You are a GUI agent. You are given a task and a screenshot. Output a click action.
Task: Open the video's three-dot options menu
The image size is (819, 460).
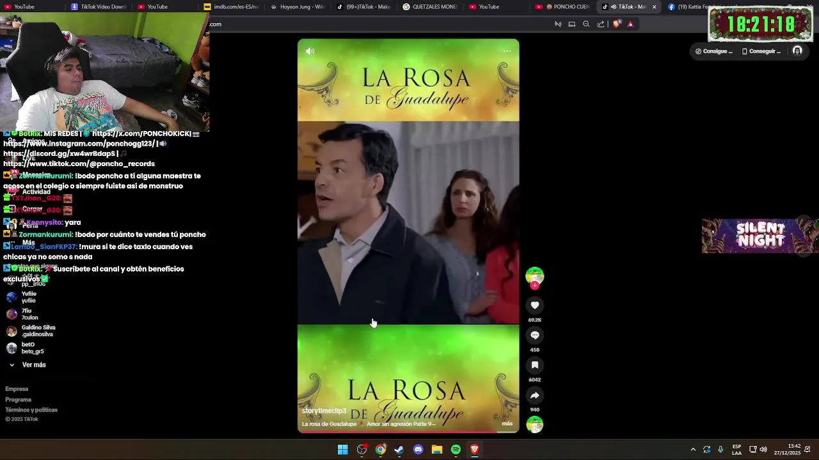(507, 51)
